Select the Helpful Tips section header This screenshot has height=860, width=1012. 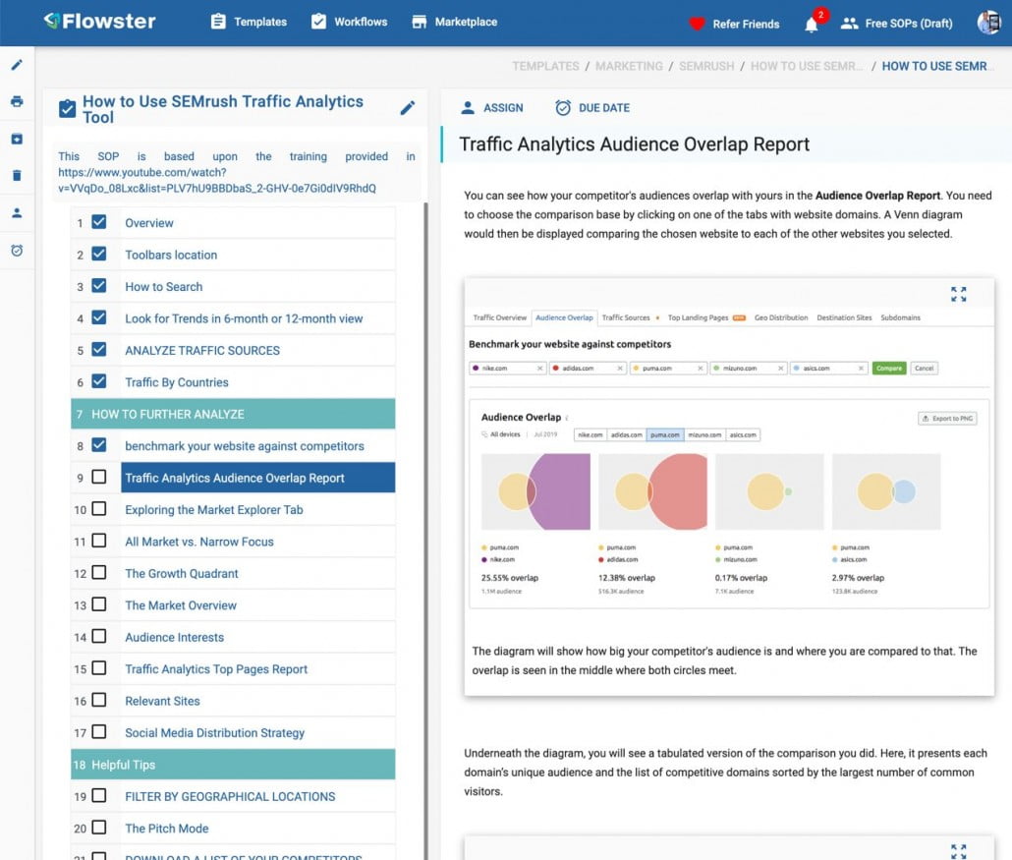pos(233,765)
